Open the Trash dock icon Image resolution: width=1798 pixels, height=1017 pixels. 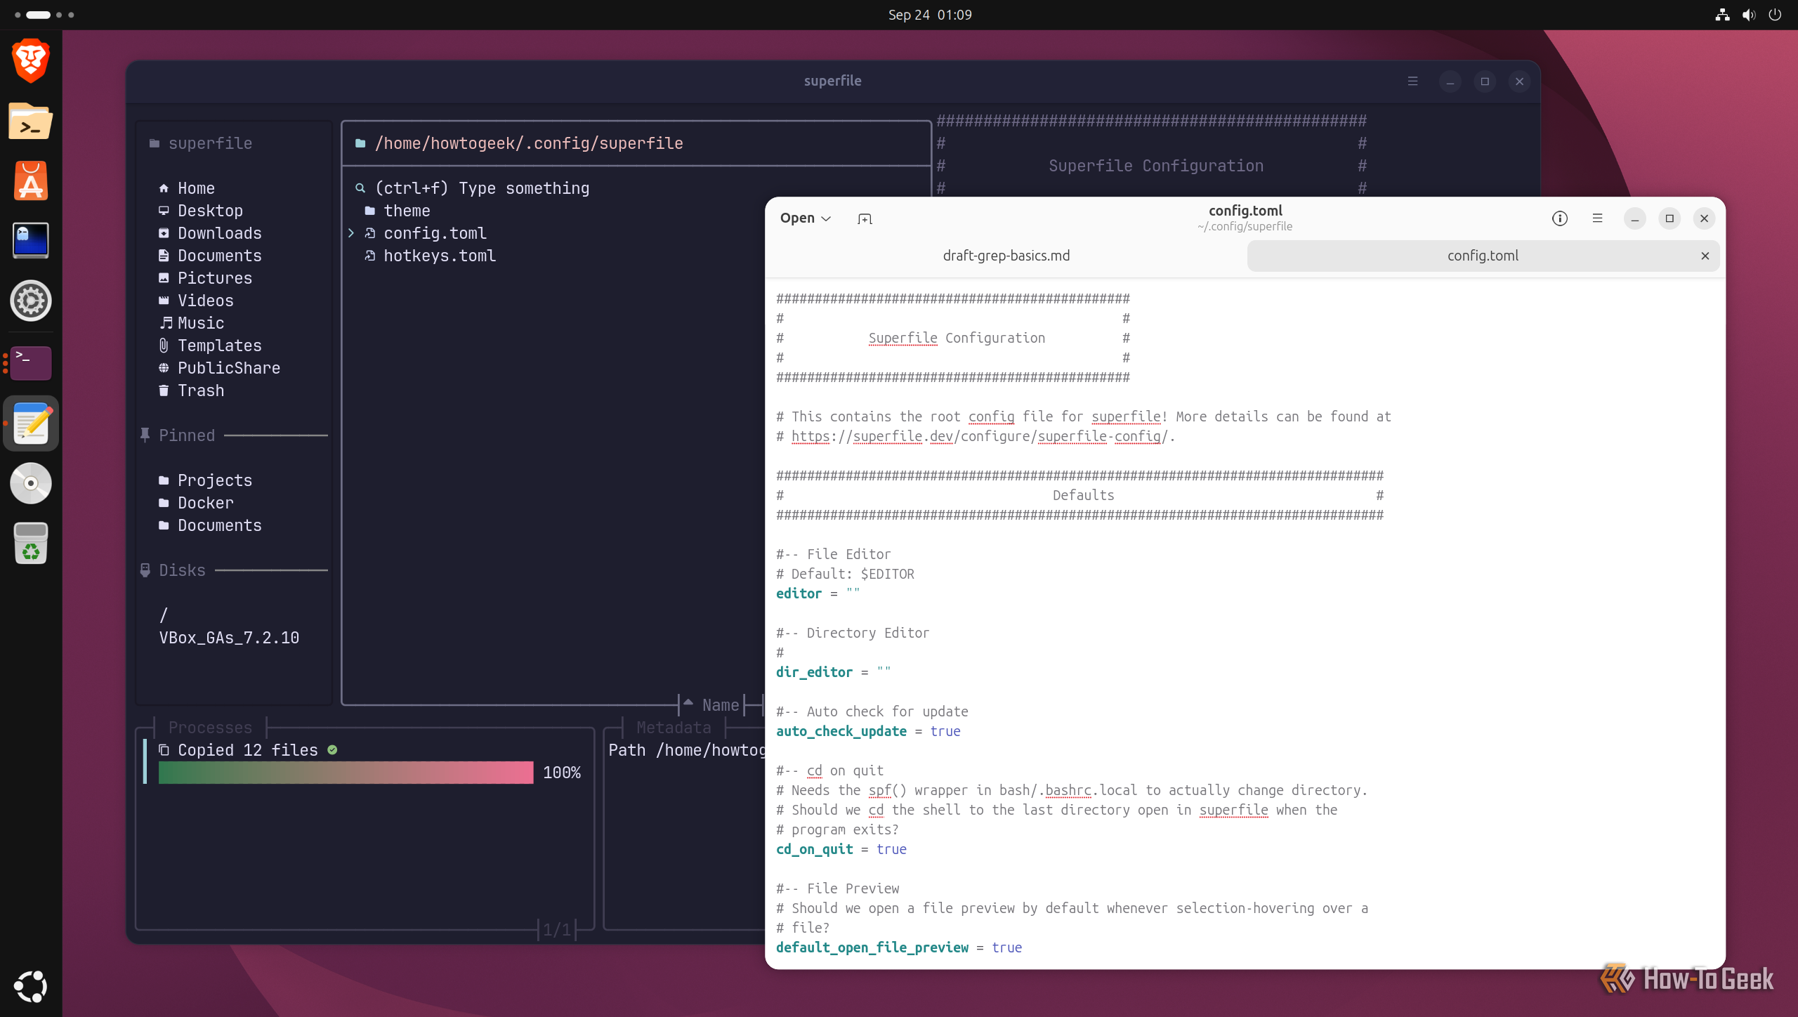coord(31,543)
